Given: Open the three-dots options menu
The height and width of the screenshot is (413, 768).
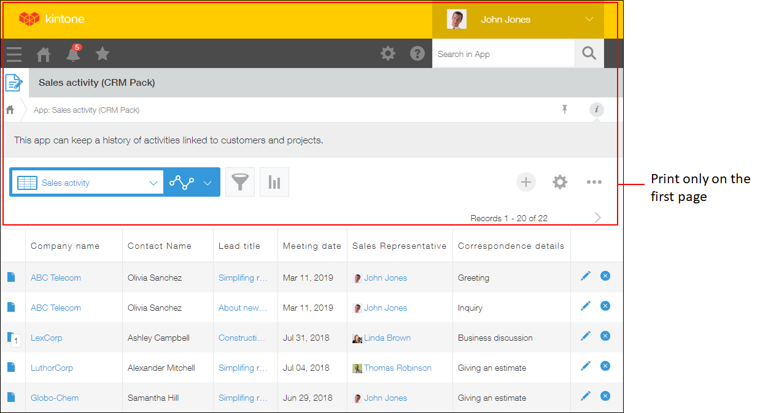Looking at the screenshot, I should click(x=594, y=182).
